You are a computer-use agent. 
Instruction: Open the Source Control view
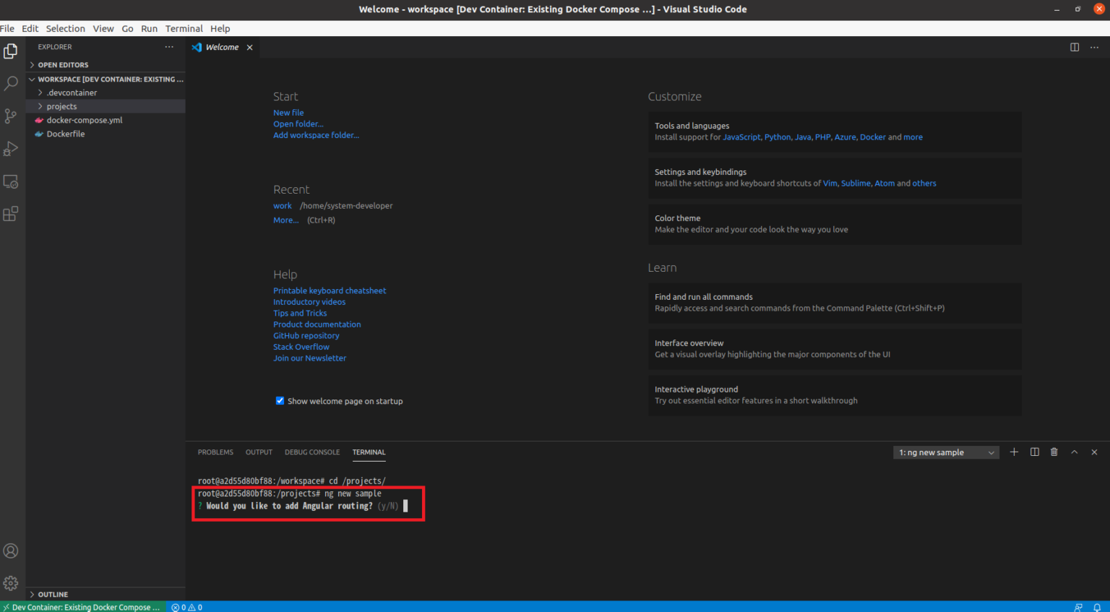pyautogui.click(x=11, y=116)
